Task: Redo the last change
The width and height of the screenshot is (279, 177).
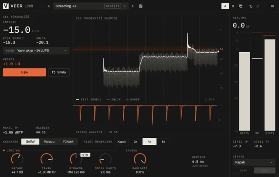Action: (258, 6)
